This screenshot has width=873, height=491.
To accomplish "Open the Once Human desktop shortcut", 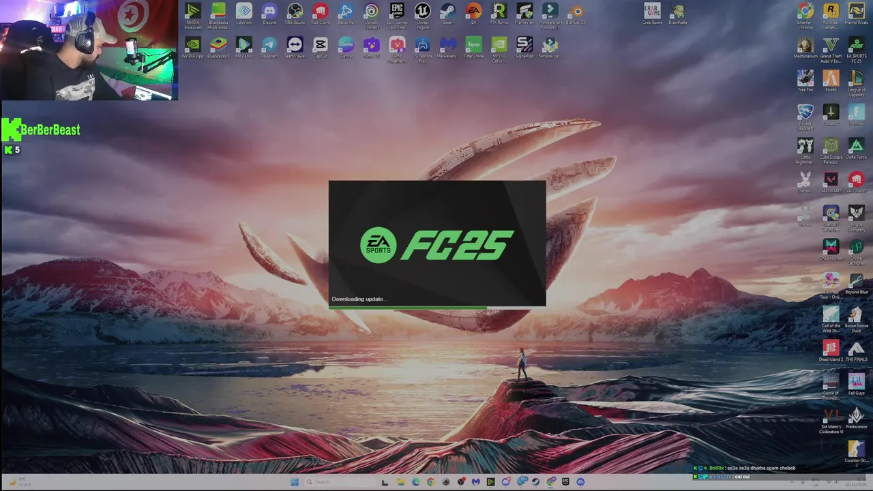I will click(x=831, y=250).
